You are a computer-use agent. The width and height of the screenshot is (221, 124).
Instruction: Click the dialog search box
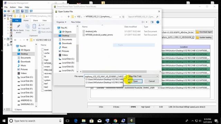point(143,17)
